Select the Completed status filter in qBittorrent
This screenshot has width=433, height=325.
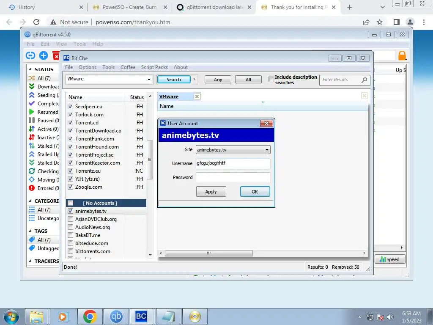44,104
